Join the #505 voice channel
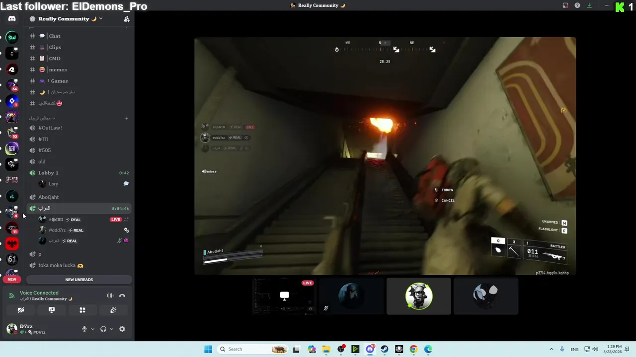 click(x=79, y=150)
